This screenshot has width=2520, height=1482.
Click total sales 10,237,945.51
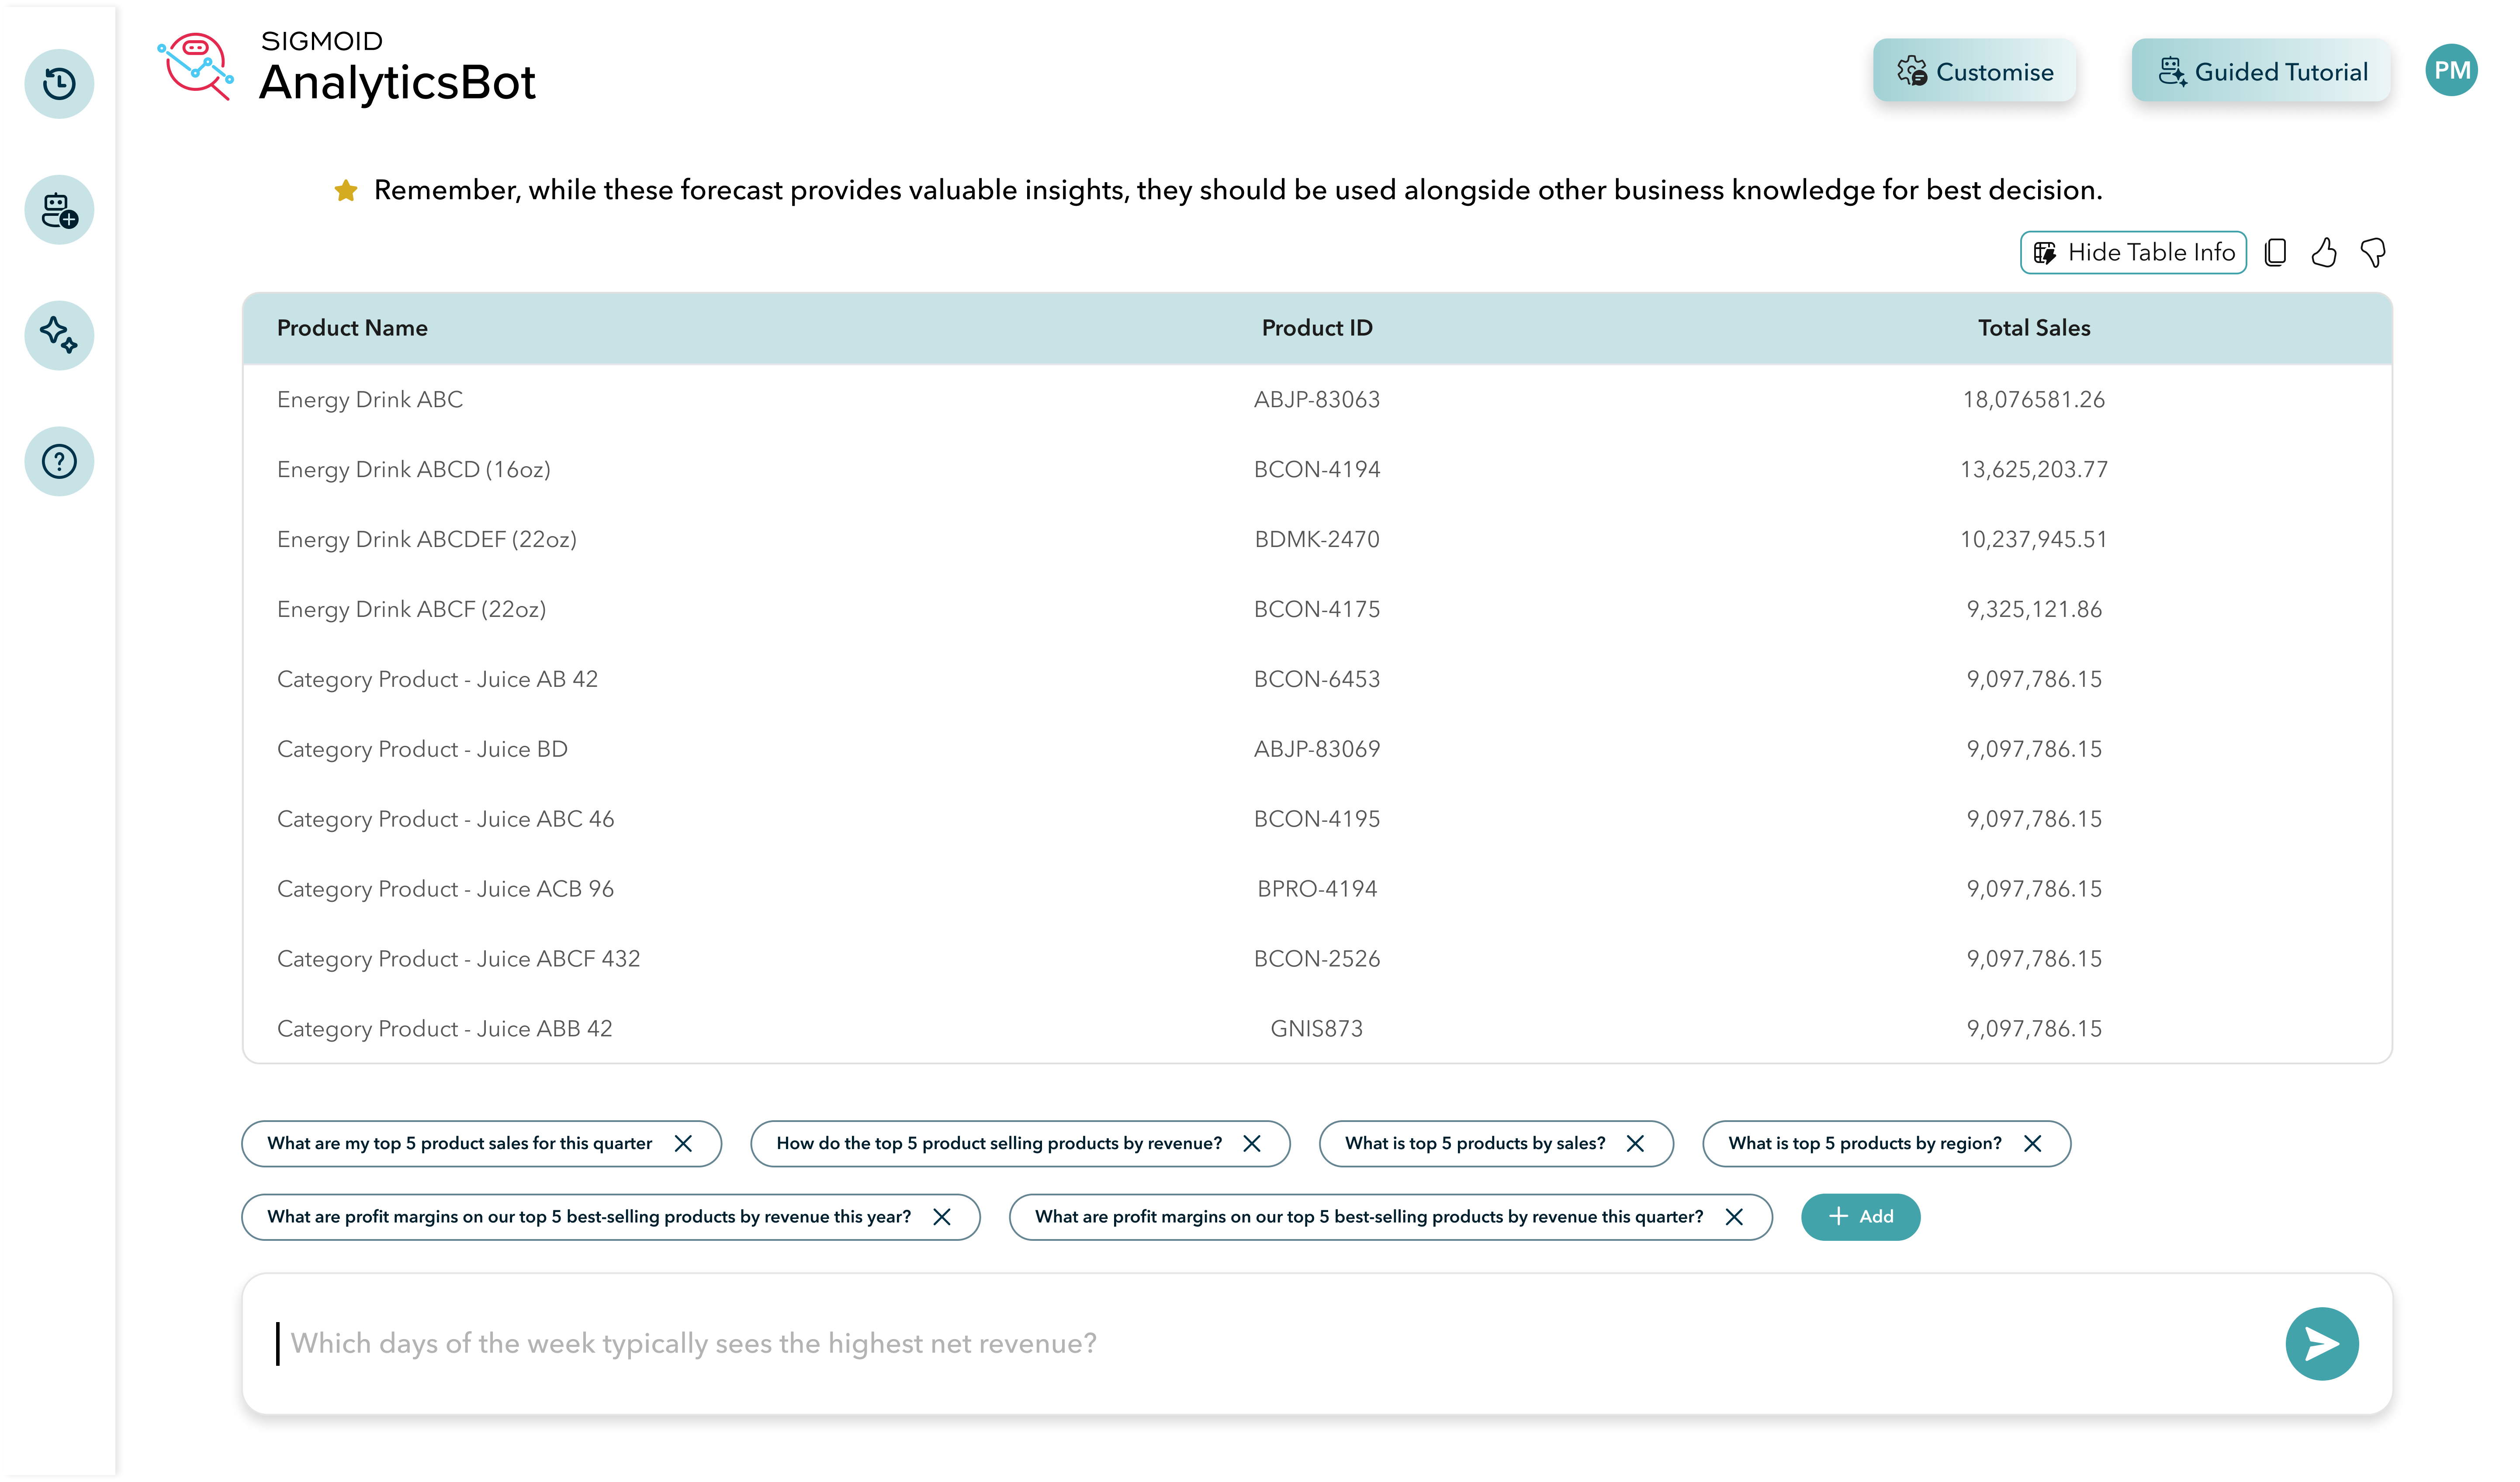[x=2034, y=540]
